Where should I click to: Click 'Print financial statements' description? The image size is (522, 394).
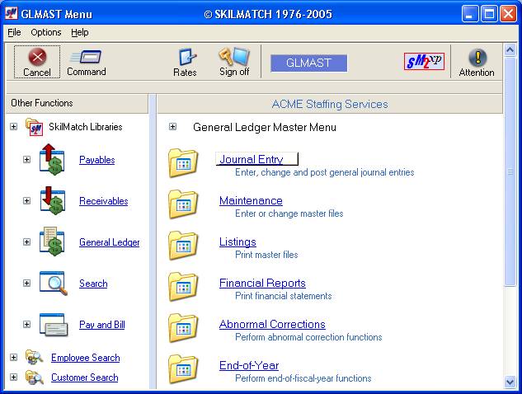click(x=284, y=296)
